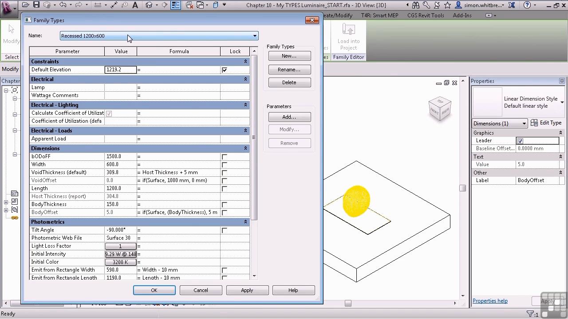Click the Initial Color 3200 K button
Viewport: 568px width, 319px height.
[x=121, y=262]
